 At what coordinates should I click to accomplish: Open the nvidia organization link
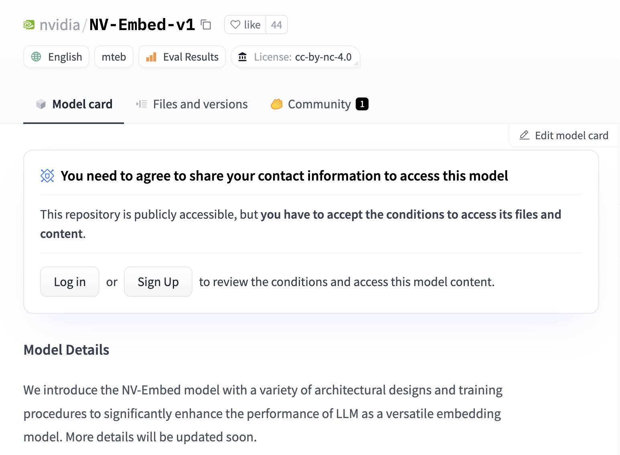(x=60, y=25)
